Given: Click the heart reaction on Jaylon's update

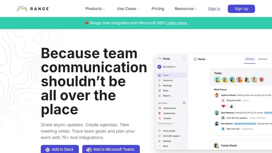Looking at the screenshot, I should [x=224, y=106].
